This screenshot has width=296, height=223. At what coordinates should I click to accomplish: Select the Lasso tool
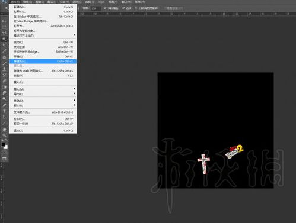pos(4,33)
